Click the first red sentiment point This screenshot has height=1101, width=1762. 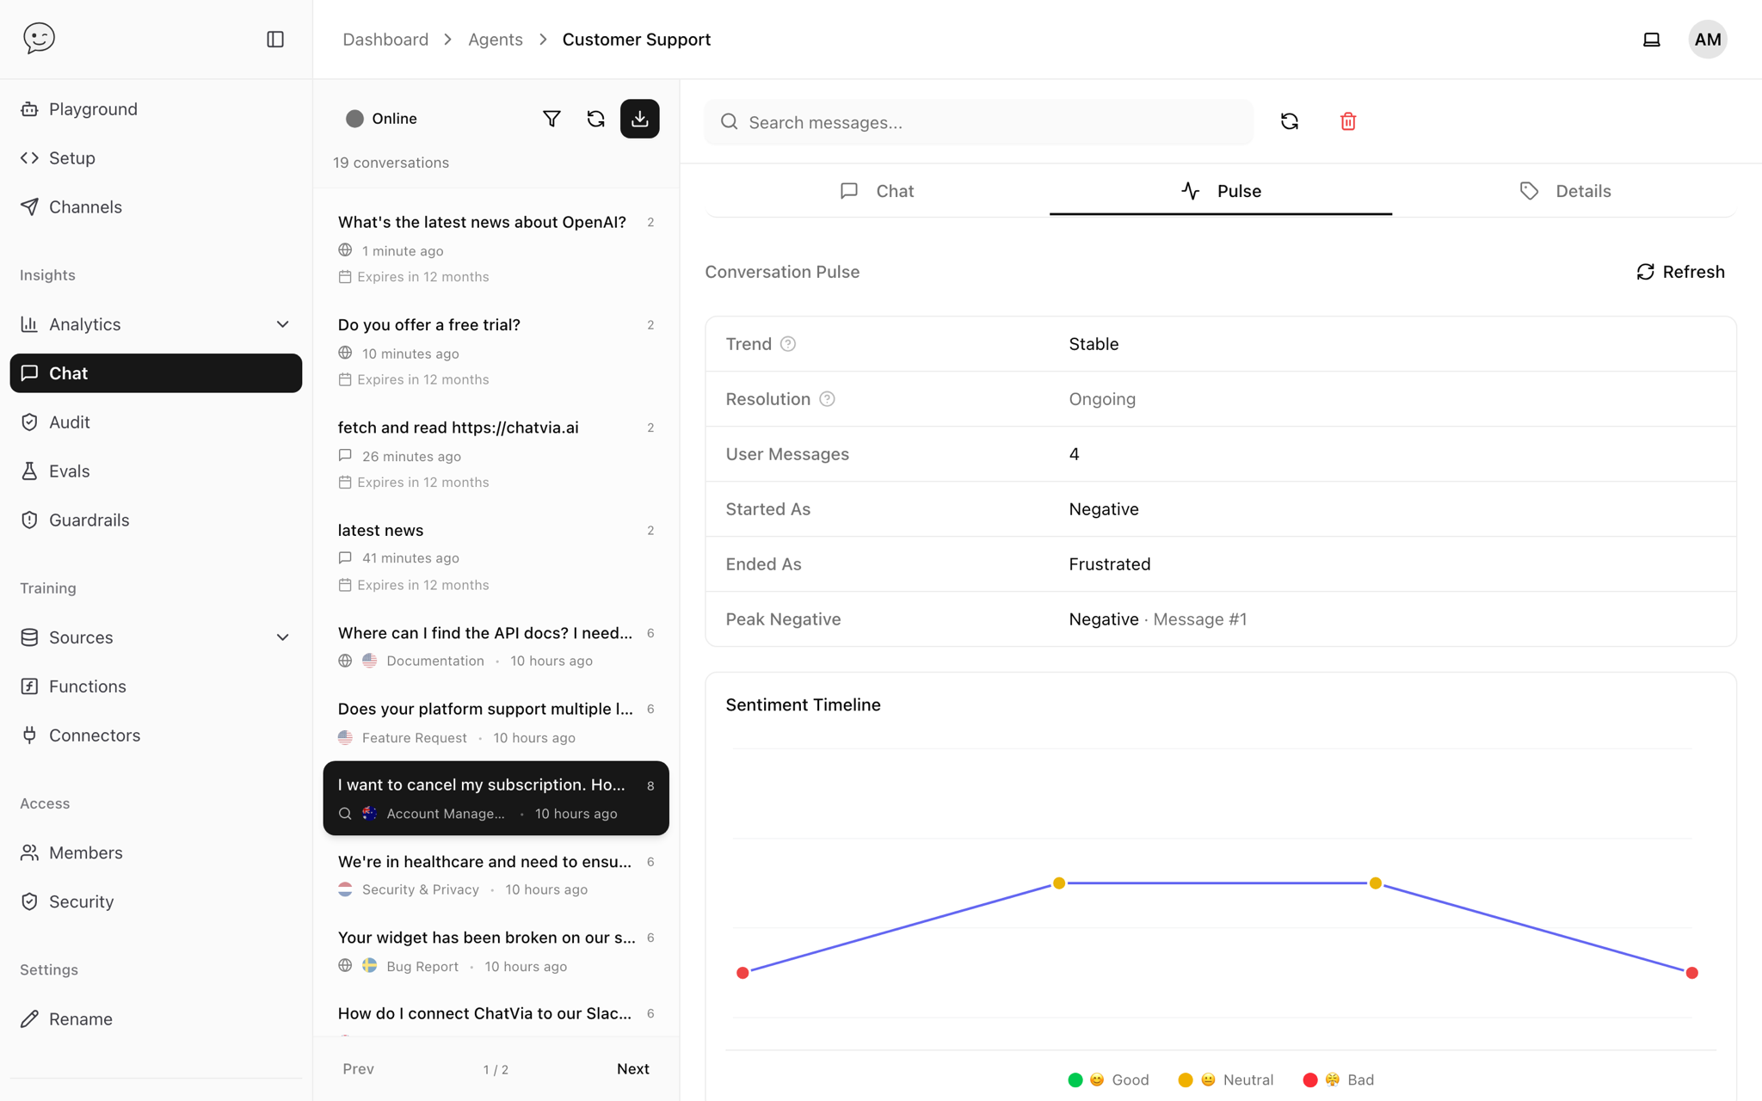(x=742, y=973)
